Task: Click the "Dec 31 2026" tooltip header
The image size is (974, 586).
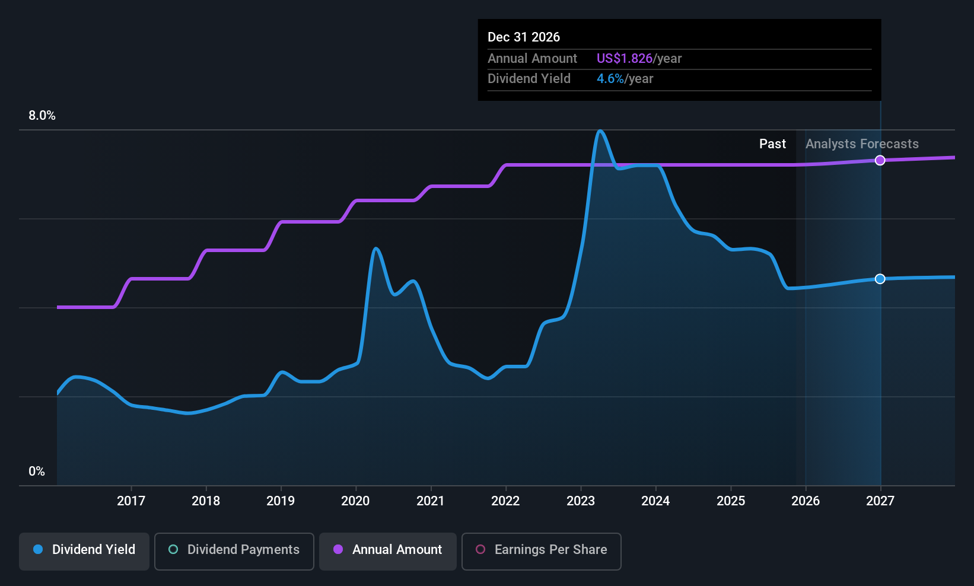Action: point(524,37)
